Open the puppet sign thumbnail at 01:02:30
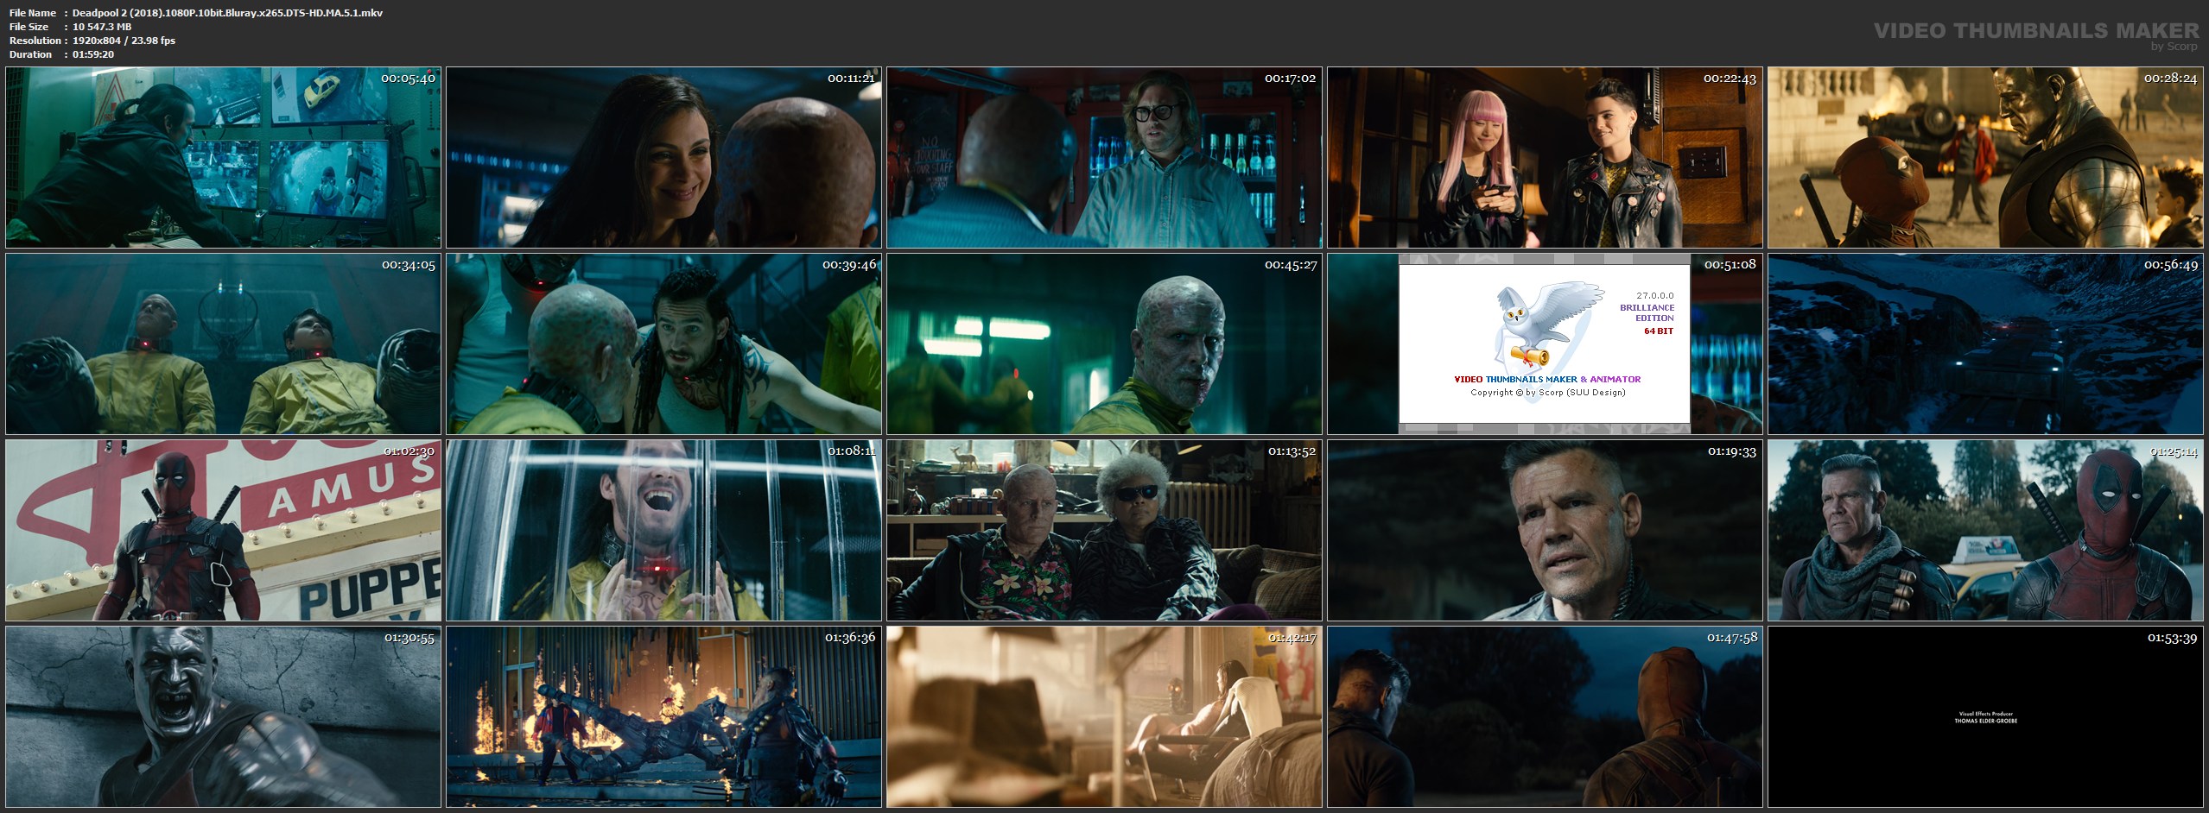 tap(223, 531)
